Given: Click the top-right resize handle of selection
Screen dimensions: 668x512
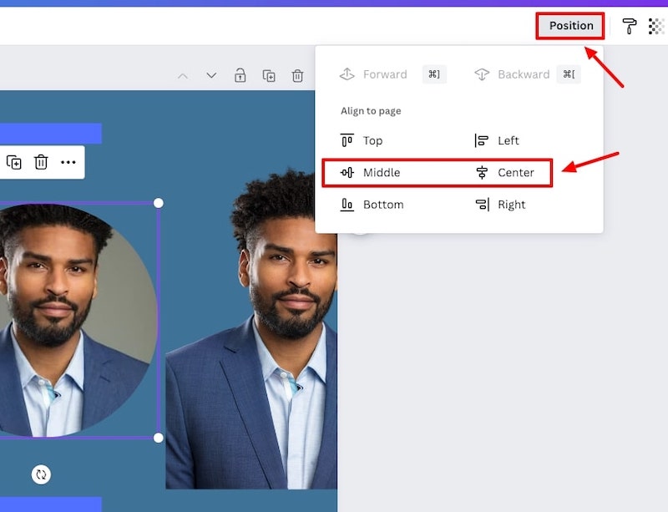Looking at the screenshot, I should point(159,203).
